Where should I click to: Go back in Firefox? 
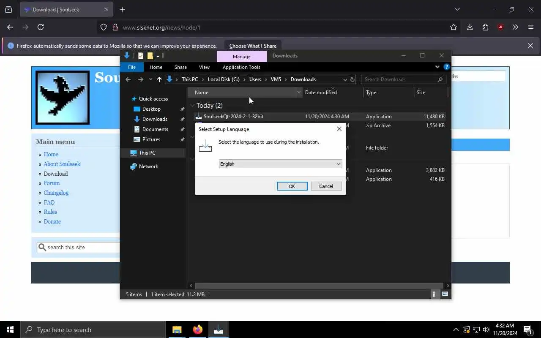[x=10, y=27]
